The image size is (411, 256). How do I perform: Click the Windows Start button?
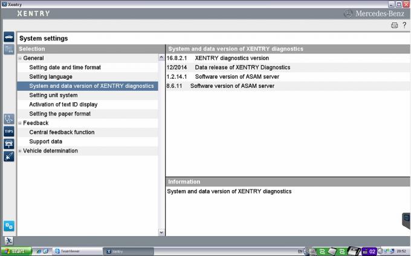coord(16,251)
